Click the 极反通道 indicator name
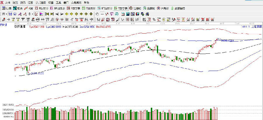Image resolution: width=263 pixels, height=120 pixels. tap(20, 26)
